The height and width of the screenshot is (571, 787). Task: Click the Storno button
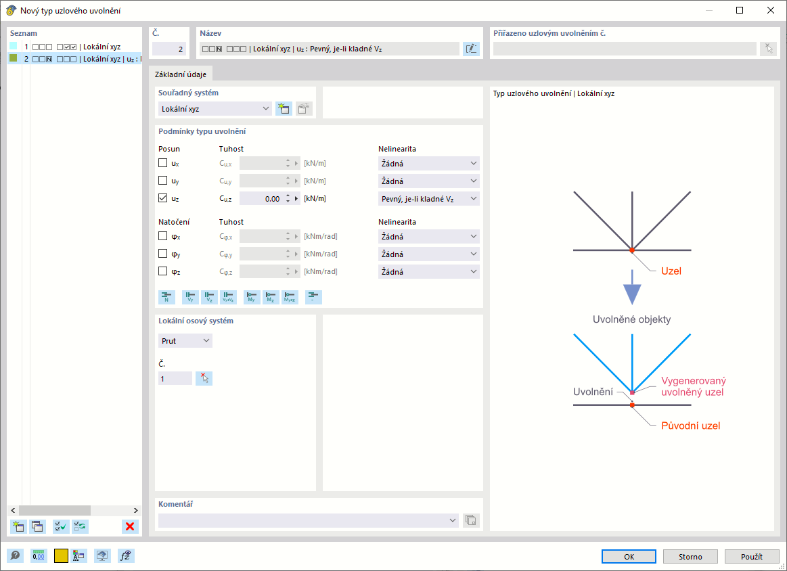pyautogui.click(x=690, y=556)
